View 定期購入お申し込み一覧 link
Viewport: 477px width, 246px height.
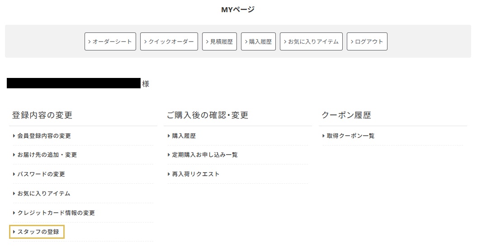coord(204,155)
